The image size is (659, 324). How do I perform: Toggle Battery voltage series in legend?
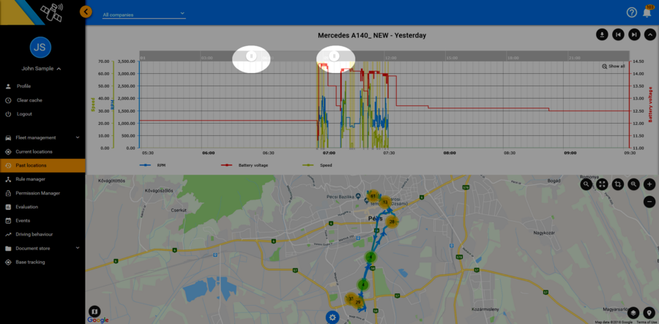click(245, 165)
